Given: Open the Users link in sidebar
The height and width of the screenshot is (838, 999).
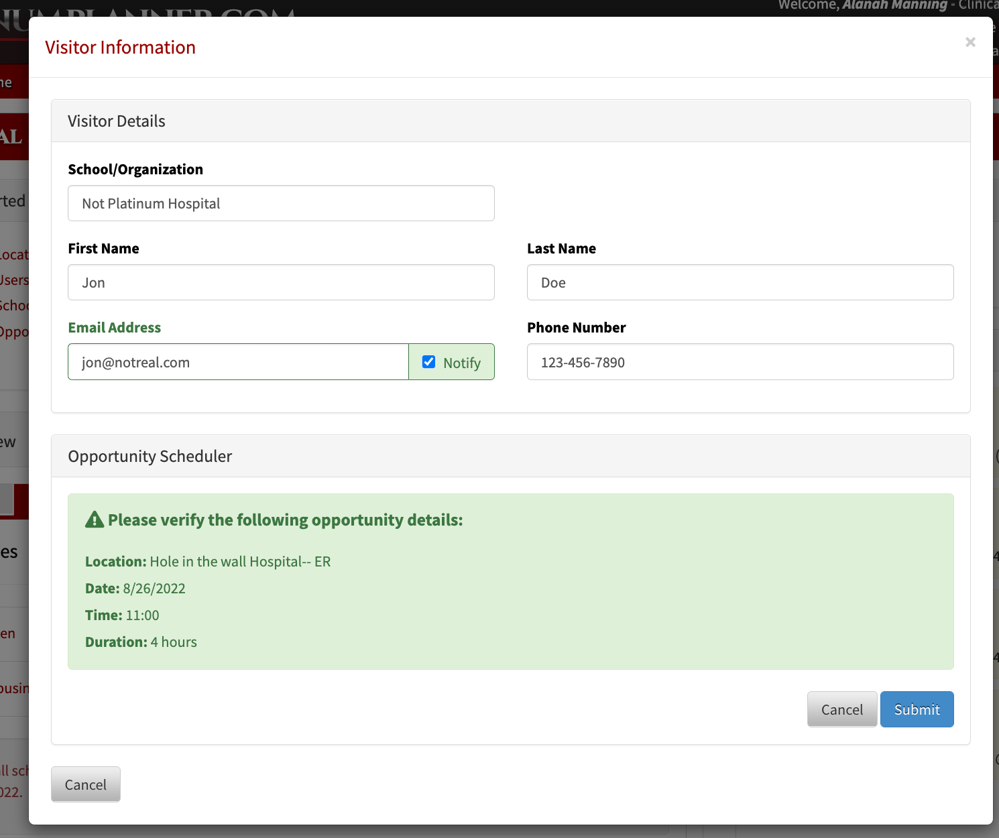Looking at the screenshot, I should [x=15, y=280].
